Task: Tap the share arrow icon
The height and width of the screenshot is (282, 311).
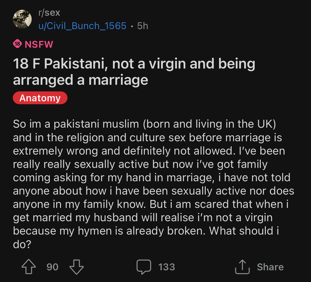Action: [242, 267]
